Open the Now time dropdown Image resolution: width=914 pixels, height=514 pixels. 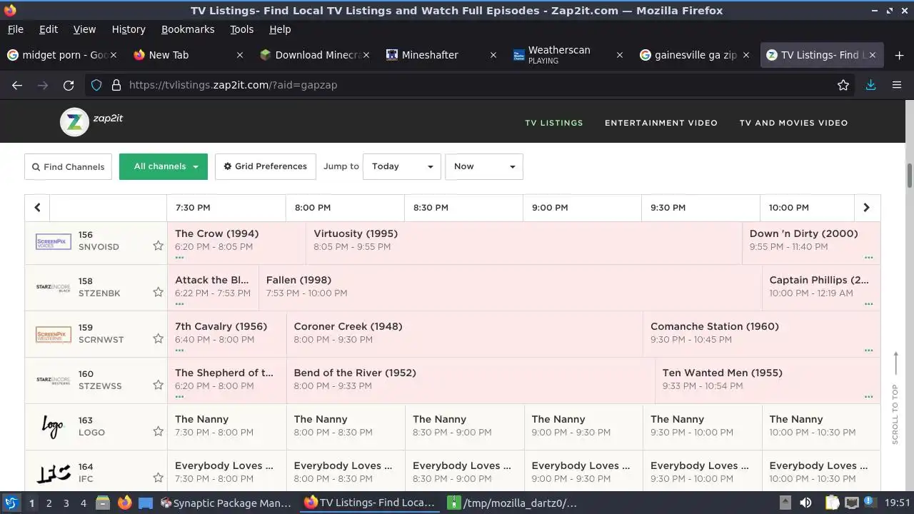click(x=484, y=166)
